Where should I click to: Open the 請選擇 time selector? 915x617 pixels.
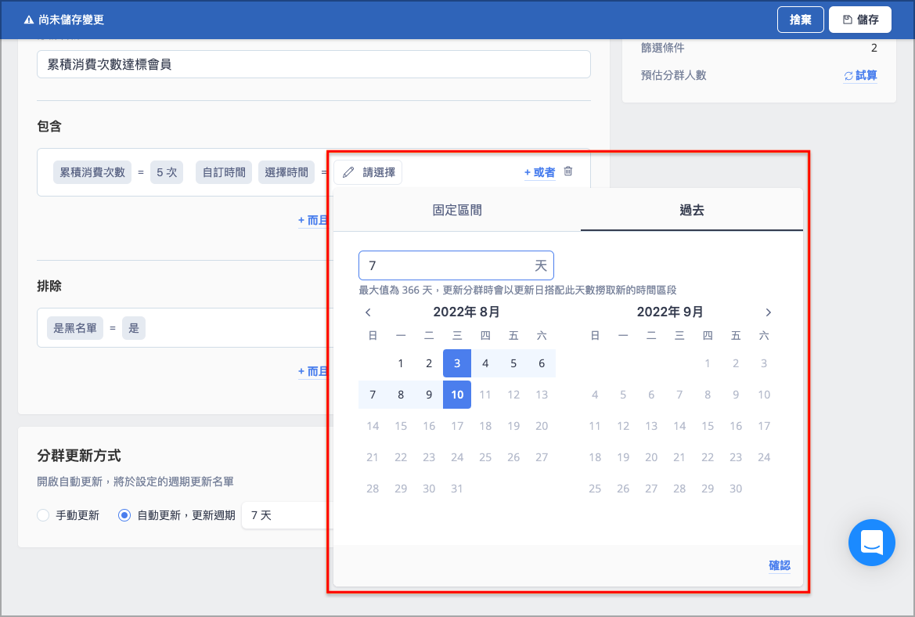(368, 172)
